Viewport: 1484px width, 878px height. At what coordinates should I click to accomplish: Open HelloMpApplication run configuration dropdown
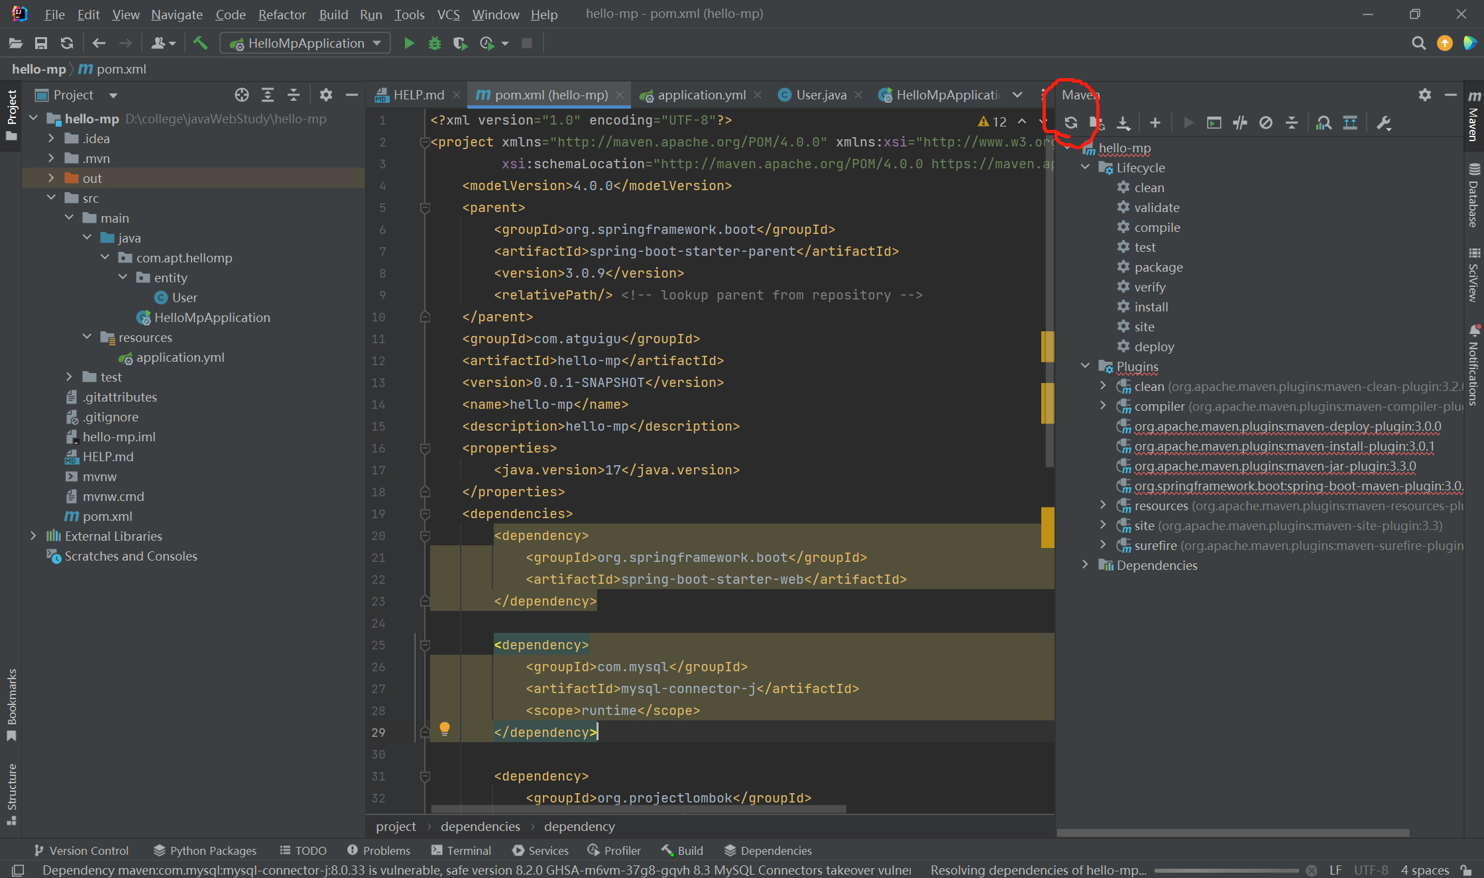click(x=306, y=43)
